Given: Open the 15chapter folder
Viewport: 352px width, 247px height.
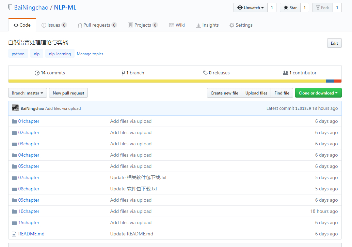Looking at the screenshot, I should tap(29, 222).
